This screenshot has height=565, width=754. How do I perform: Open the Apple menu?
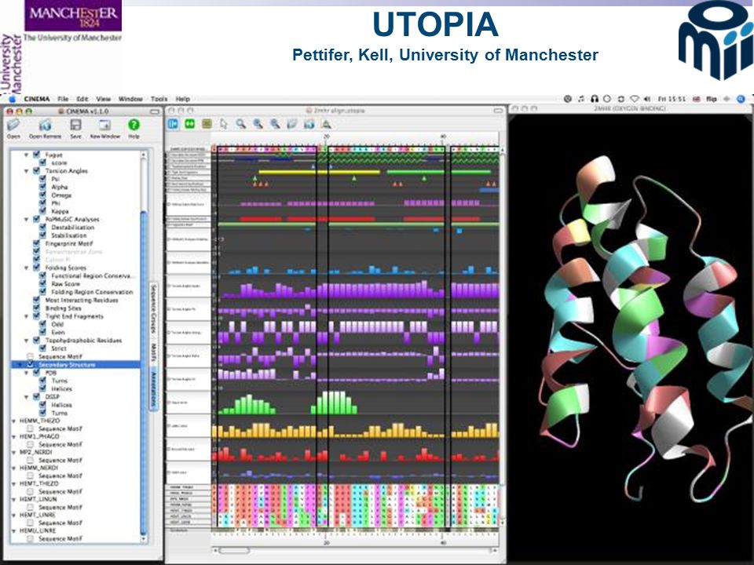12,99
